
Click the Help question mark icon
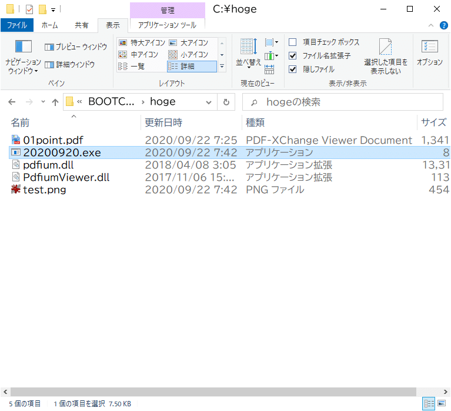tap(444, 25)
